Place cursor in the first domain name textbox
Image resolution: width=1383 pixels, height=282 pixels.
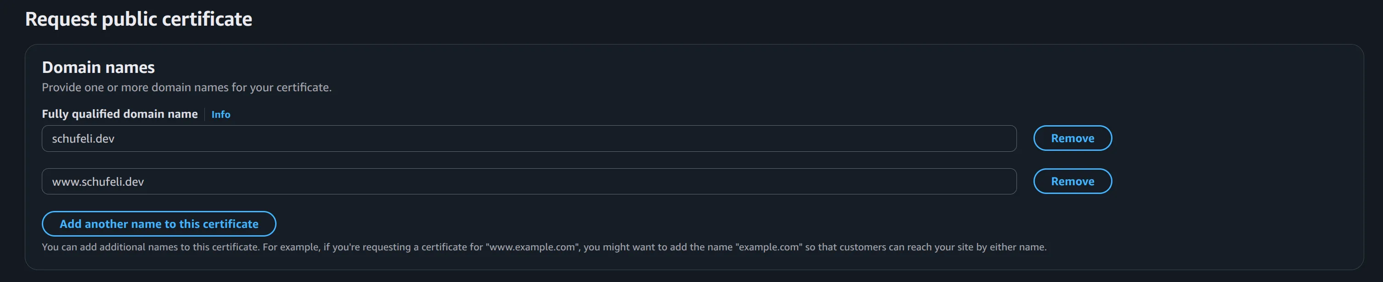[x=529, y=138]
